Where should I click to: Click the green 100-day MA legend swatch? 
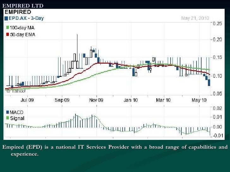coord(8,27)
